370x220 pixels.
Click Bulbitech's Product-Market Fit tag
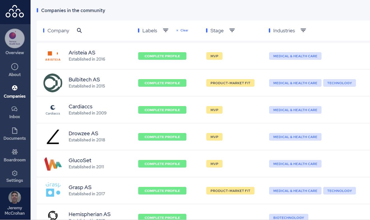230,83
